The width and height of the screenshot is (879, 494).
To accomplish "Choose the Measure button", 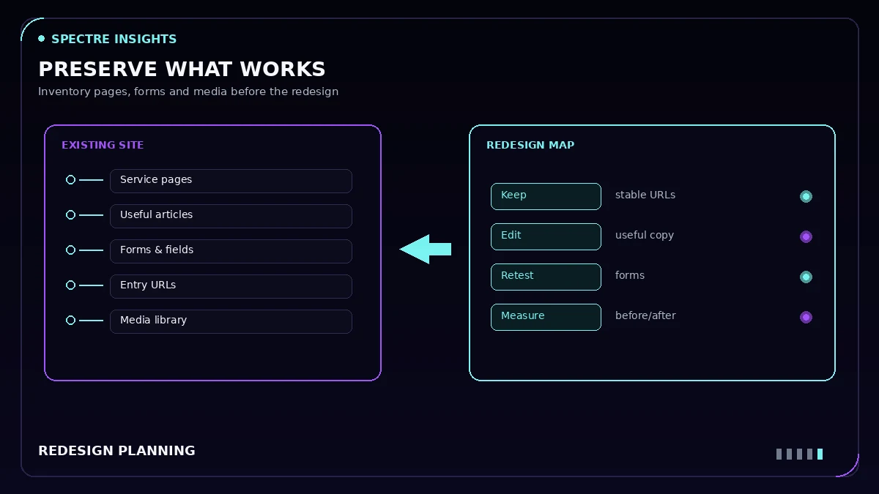I will point(546,317).
